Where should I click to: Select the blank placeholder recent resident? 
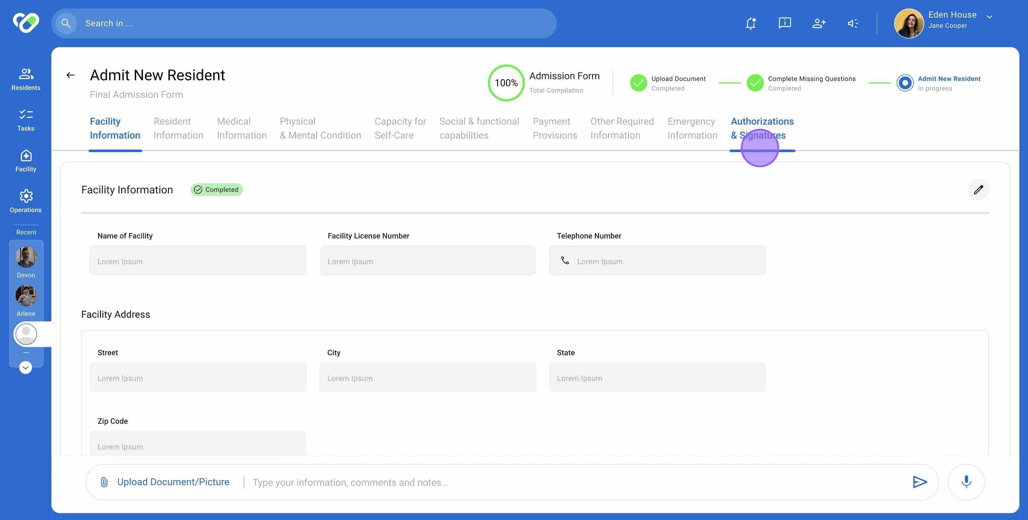pyautogui.click(x=26, y=334)
